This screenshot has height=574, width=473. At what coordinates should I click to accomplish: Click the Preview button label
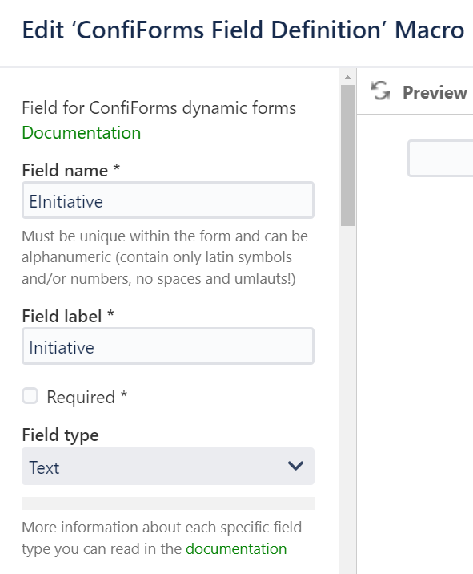point(435,92)
